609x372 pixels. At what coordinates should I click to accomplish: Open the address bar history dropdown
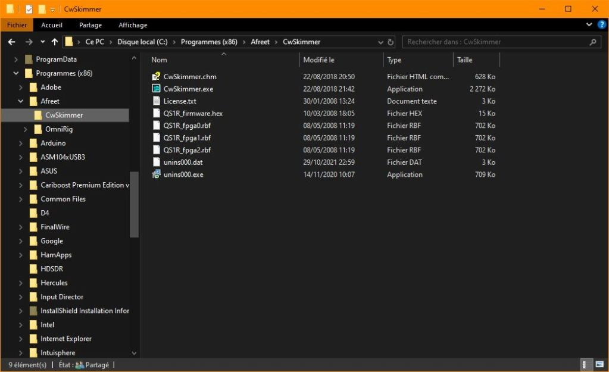(381, 42)
